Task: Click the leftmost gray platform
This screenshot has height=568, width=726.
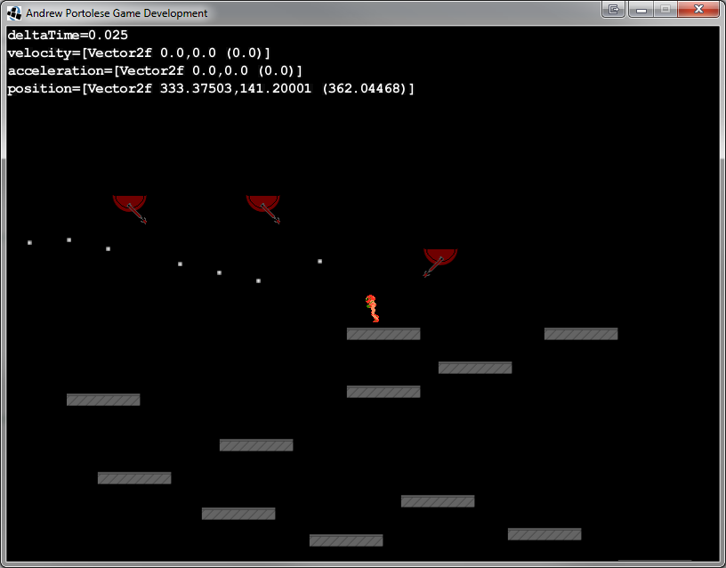Action: [x=103, y=400]
